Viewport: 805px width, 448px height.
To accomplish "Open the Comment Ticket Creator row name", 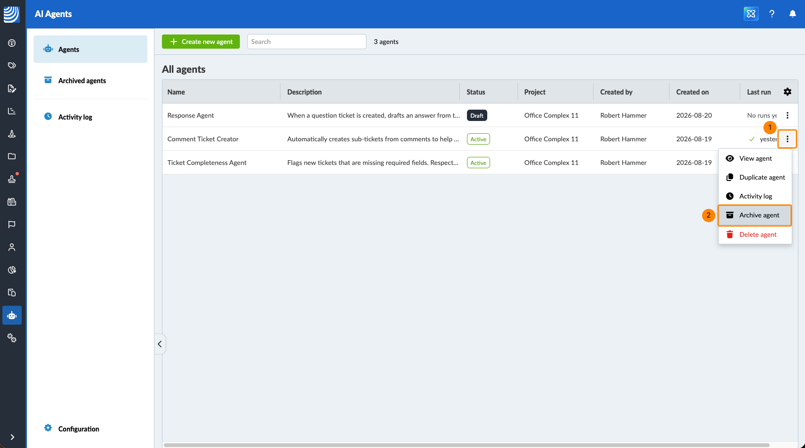I will pyautogui.click(x=203, y=139).
